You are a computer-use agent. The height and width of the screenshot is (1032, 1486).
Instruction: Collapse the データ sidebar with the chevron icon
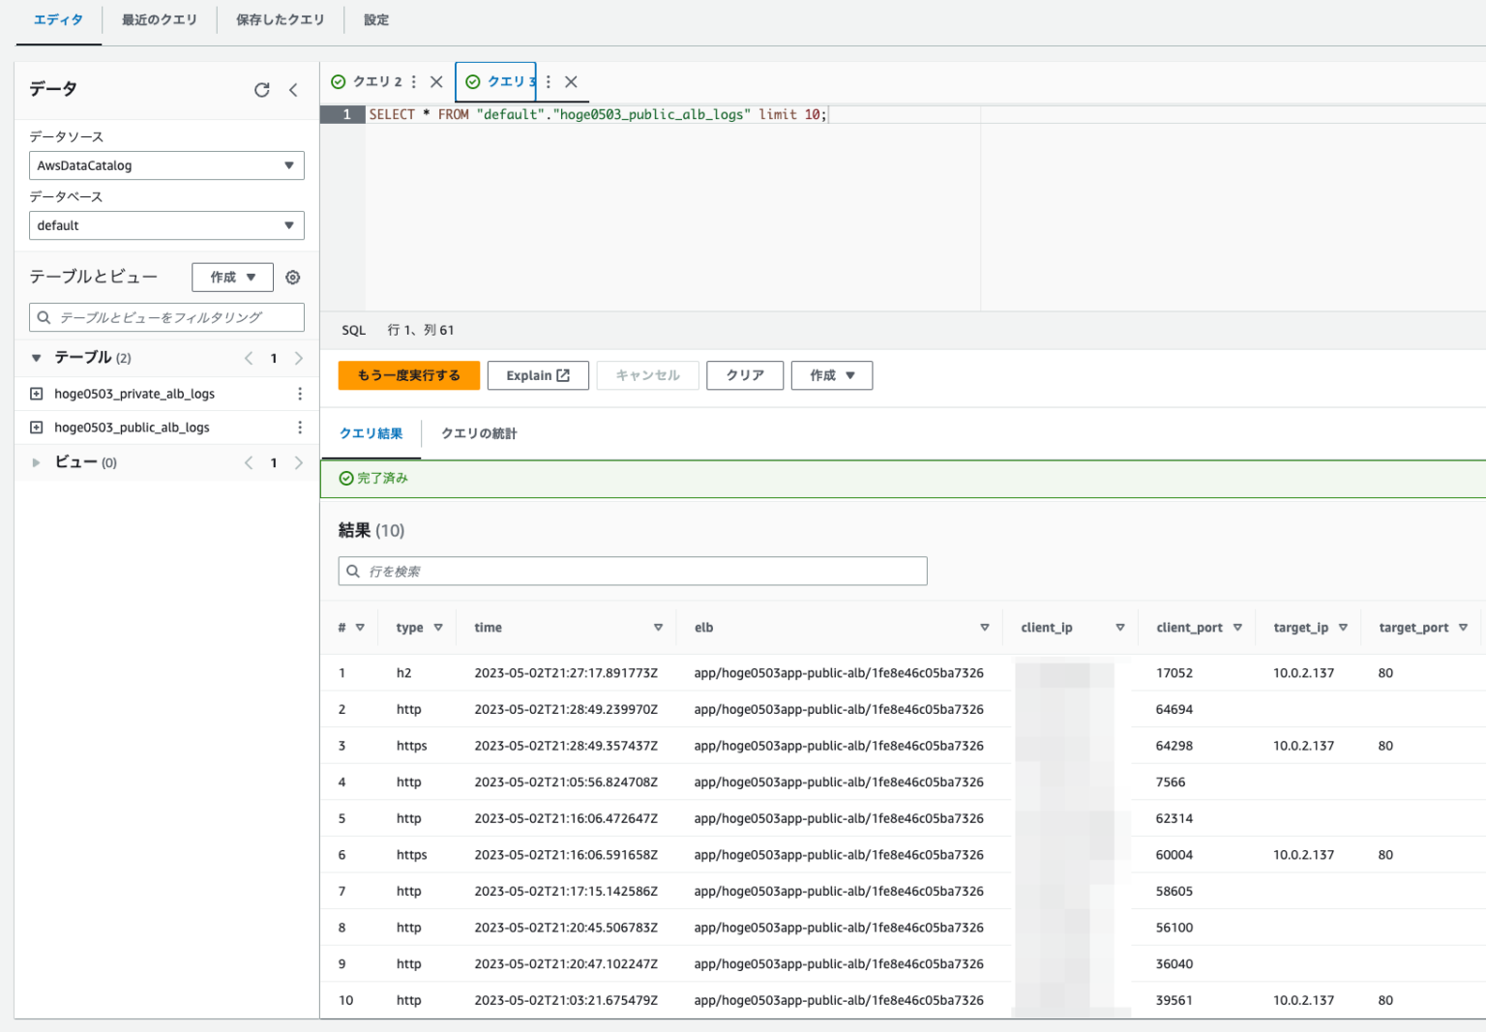[294, 89]
